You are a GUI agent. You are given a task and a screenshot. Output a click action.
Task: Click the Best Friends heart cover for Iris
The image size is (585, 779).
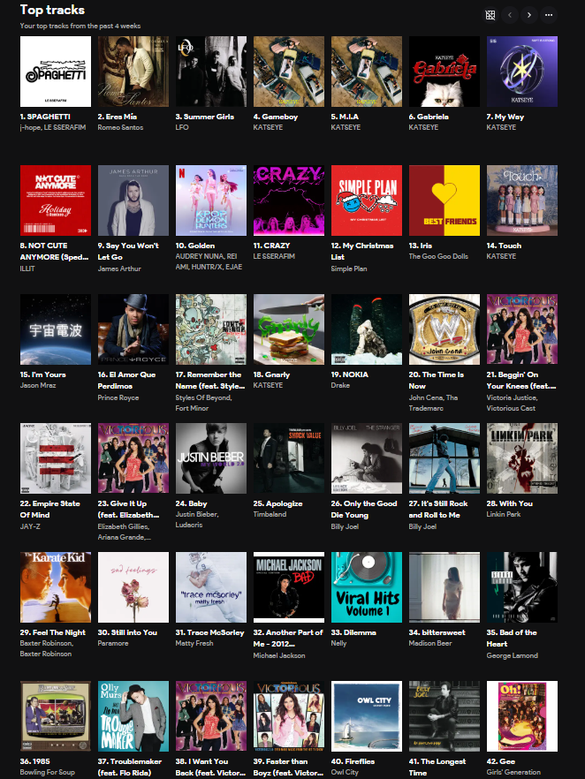(x=444, y=200)
